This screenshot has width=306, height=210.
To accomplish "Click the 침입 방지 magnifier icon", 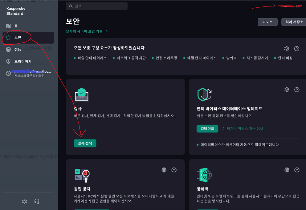I will pyautogui.click(x=82, y=175).
